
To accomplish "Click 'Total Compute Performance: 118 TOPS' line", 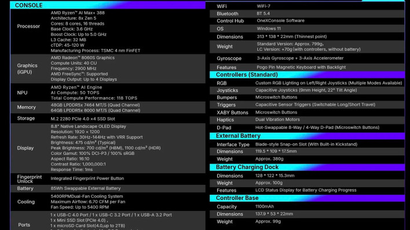I will 94,98.
